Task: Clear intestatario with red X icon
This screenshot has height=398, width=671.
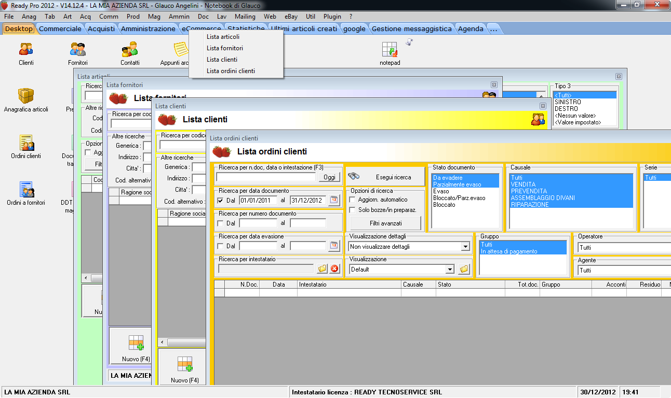Action: [x=334, y=268]
